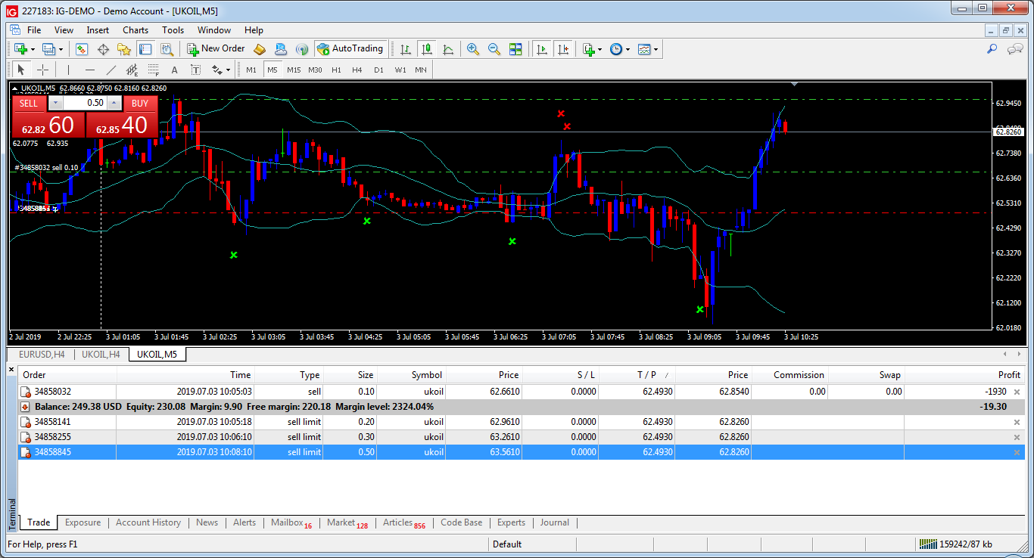Switch the chart timeframe to H1
Viewport: 1034px width, 558px height.
click(x=336, y=70)
